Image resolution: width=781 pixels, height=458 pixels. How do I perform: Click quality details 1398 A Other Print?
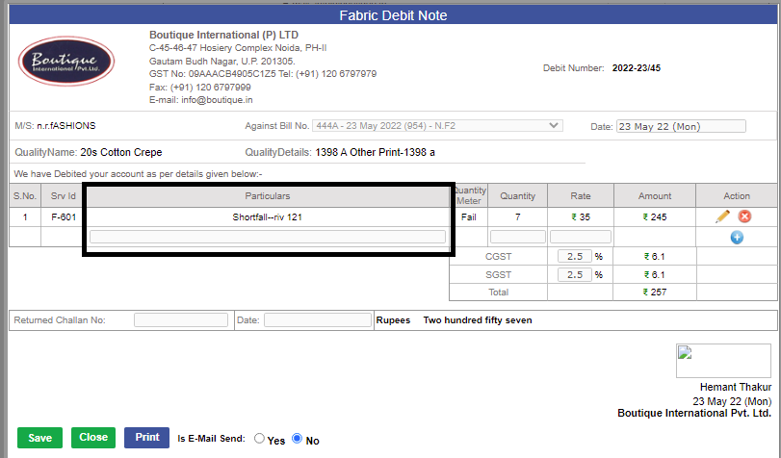point(375,152)
